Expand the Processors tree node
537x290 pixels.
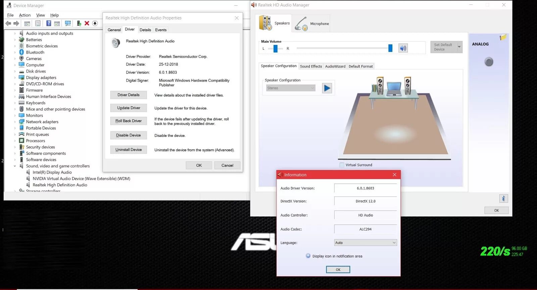15,141
